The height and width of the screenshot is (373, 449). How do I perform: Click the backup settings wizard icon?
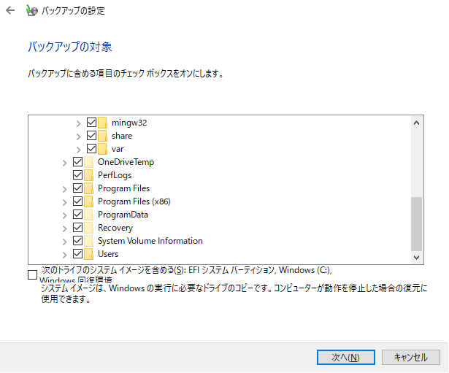32,11
